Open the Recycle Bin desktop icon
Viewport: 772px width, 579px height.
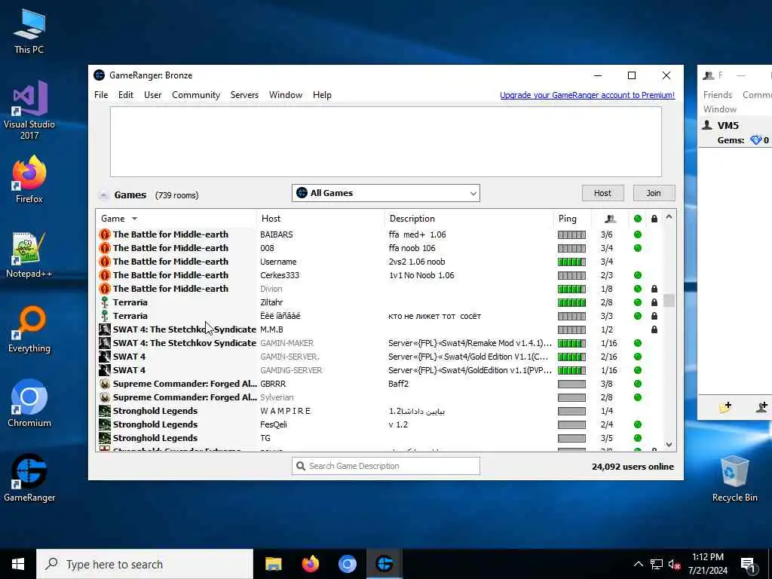[x=734, y=478]
